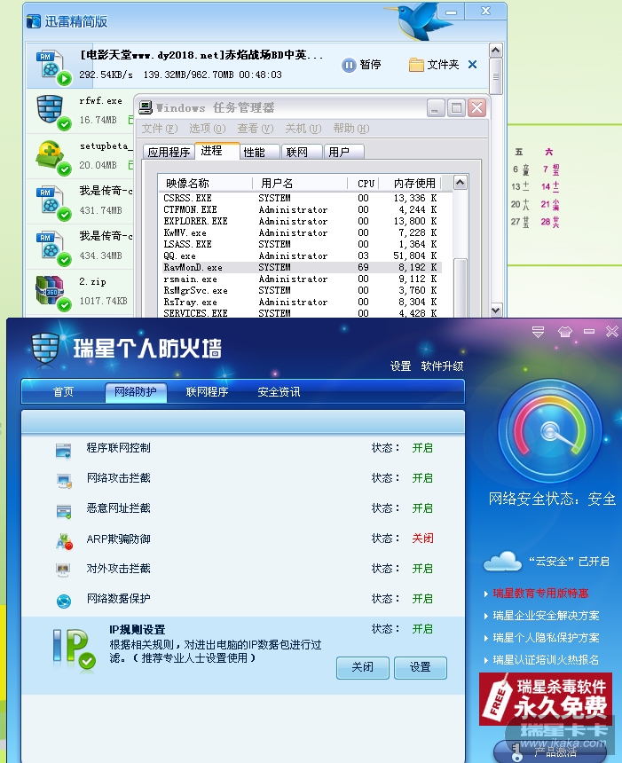
Task: Open the 选项 menu in Task Manager
Action: tap(208, 129)
